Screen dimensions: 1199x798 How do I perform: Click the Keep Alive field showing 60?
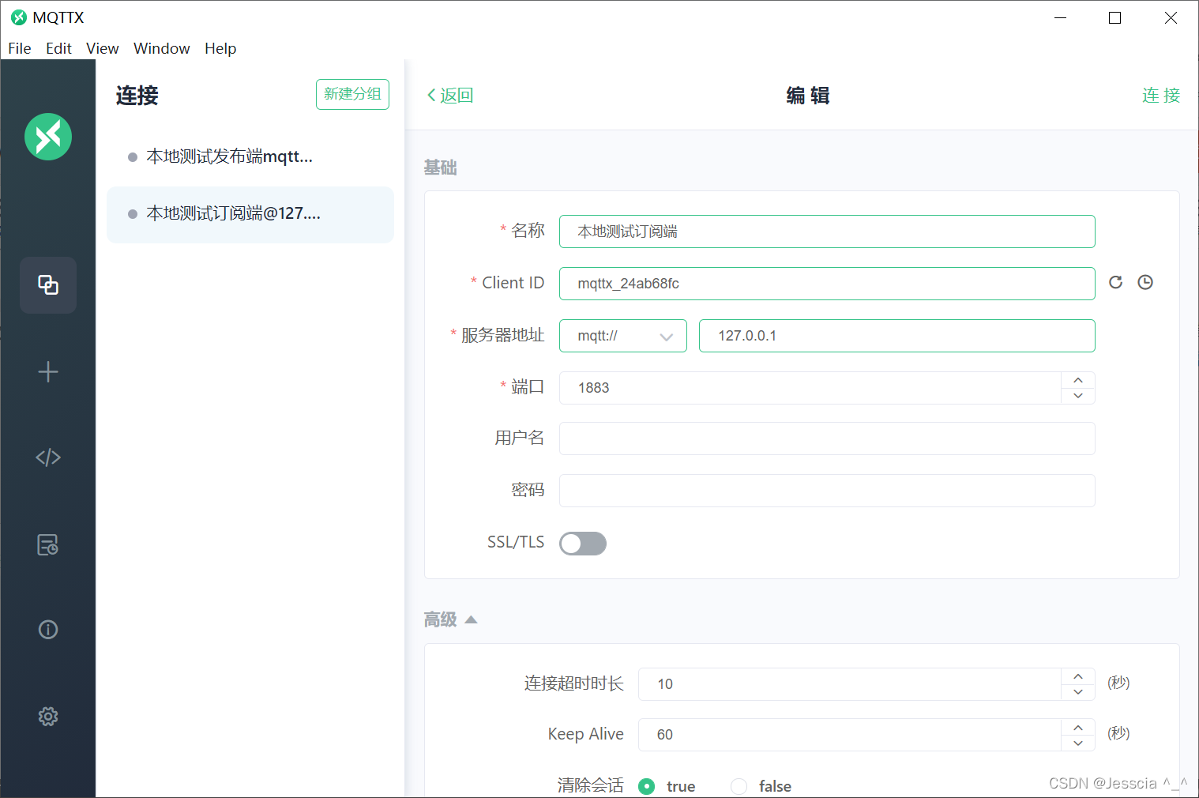[x=850, y=735]
